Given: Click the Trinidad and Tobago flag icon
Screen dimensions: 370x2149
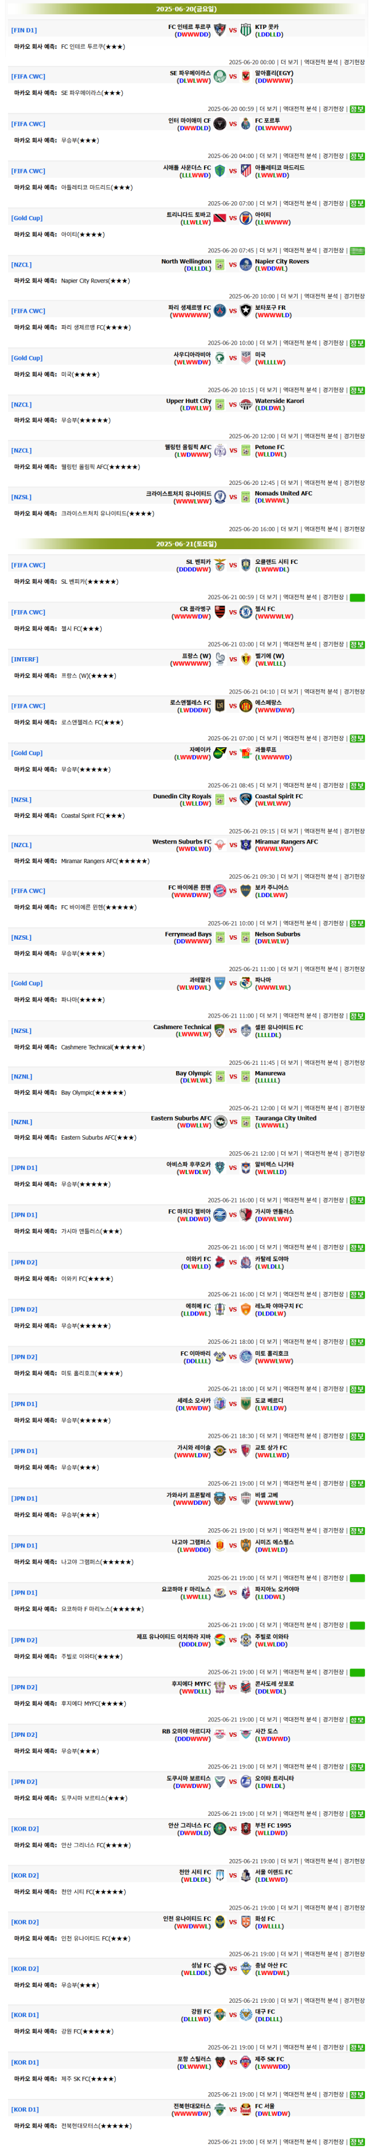Looking at the screenshot, I should click(x=220, y=218).
